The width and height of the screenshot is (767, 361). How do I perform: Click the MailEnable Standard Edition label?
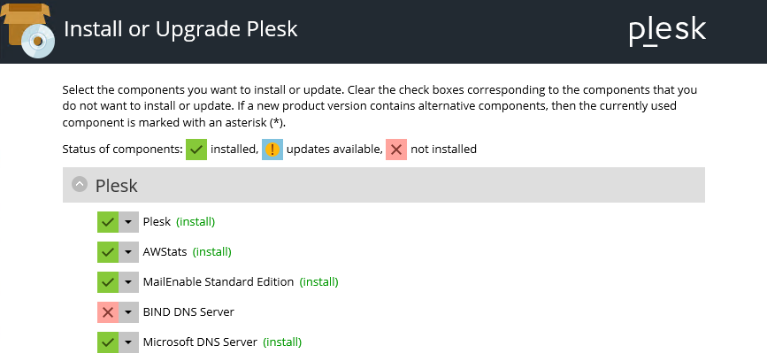point(218,282)
